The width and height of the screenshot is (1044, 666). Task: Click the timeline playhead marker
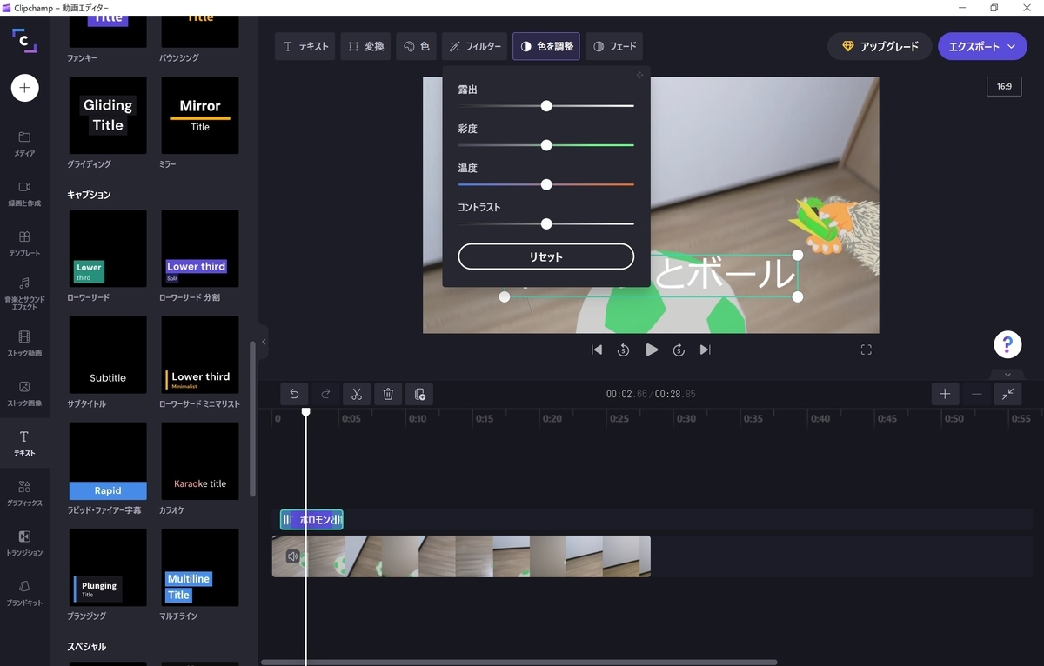[x=305, y=411]
